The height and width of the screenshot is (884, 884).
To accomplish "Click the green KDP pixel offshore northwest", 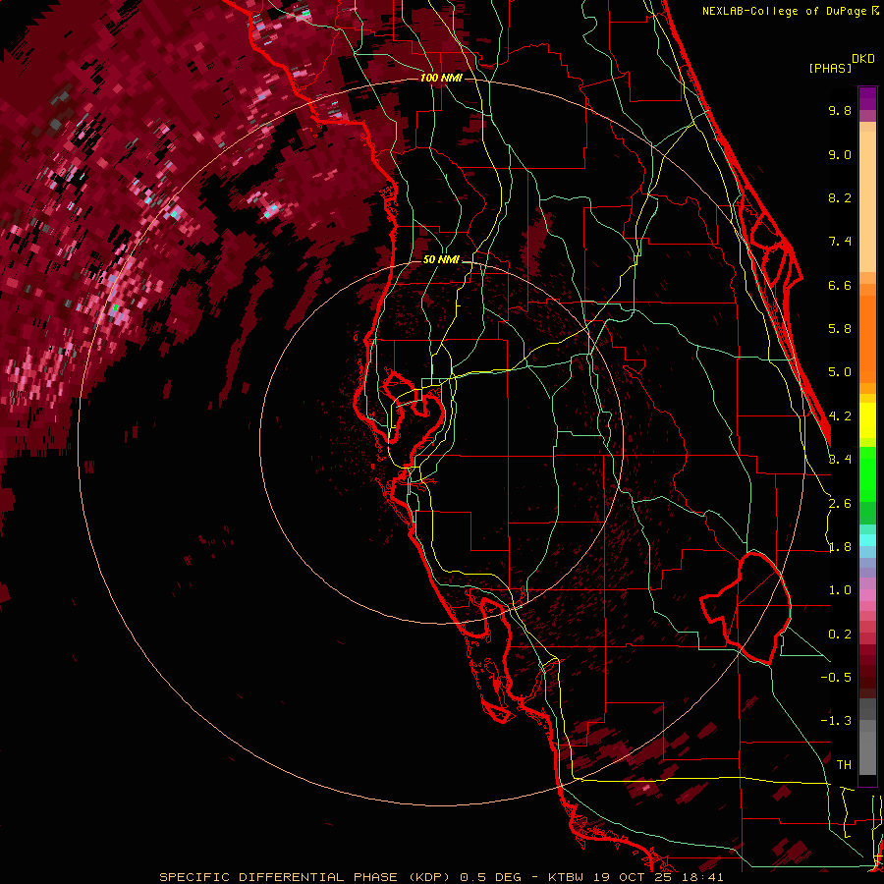I will (116, 307).
